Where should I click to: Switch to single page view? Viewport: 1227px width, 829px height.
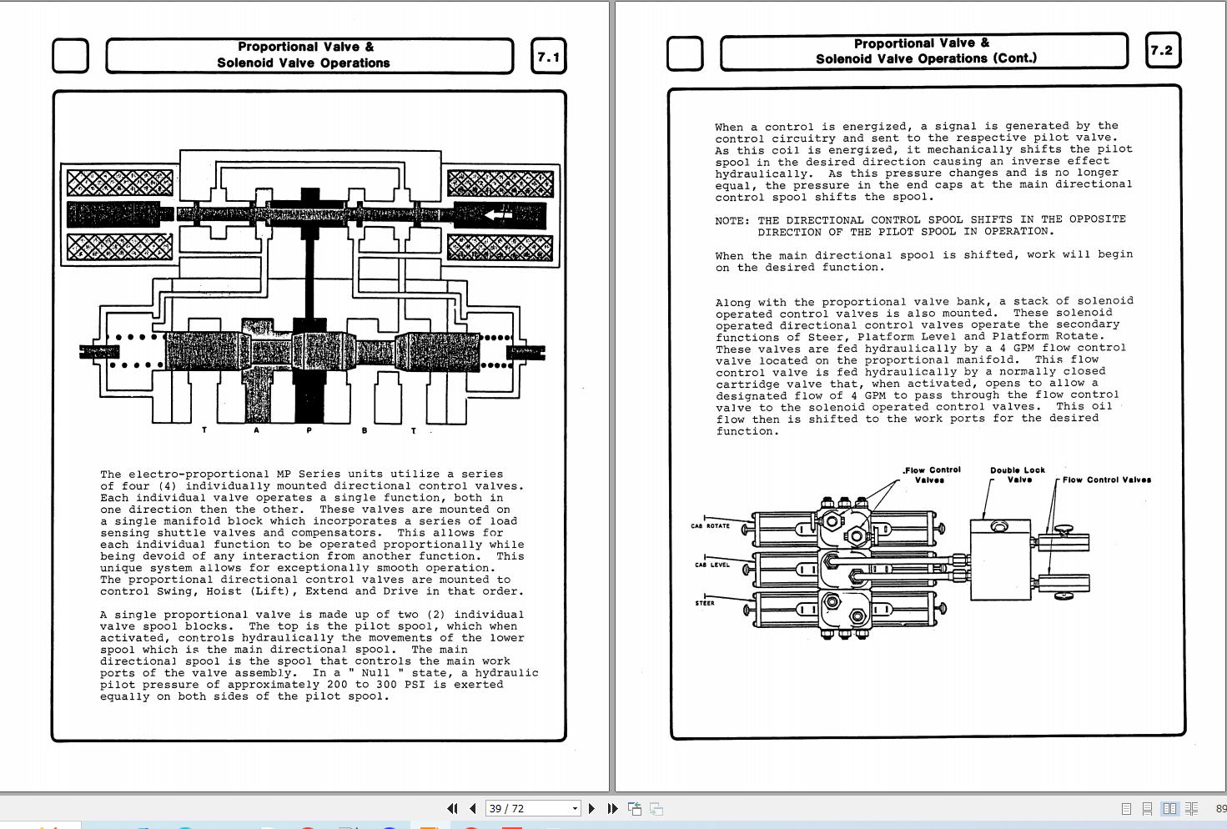click(1126, 808)
